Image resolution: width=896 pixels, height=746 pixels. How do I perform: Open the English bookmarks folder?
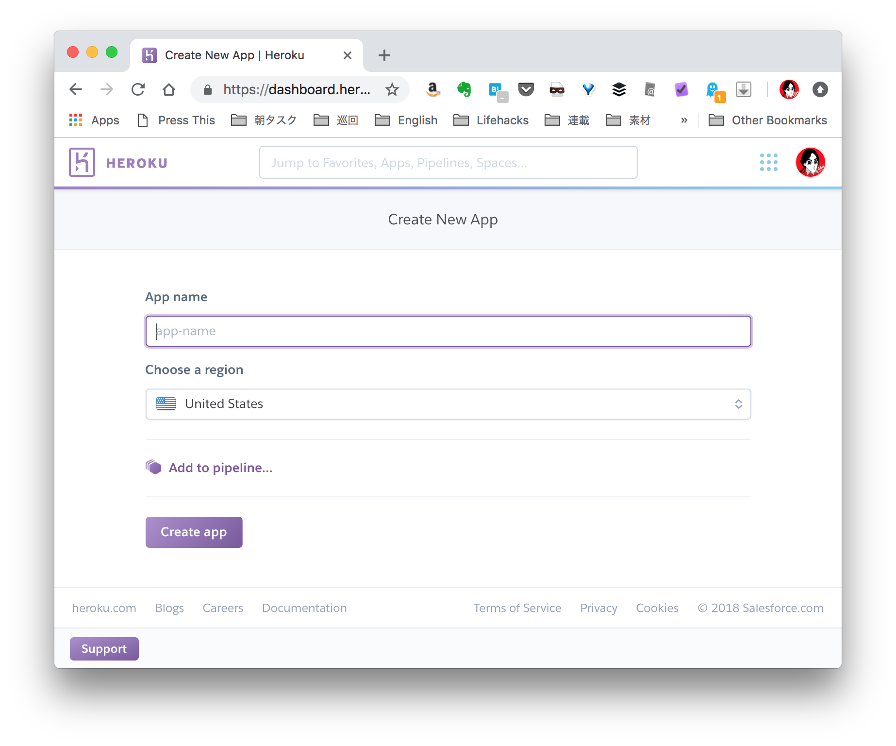406,120
